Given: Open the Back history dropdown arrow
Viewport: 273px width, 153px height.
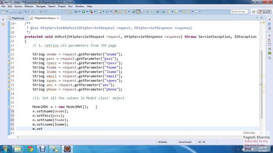Looking at the screenshot, I should [192, 11].
